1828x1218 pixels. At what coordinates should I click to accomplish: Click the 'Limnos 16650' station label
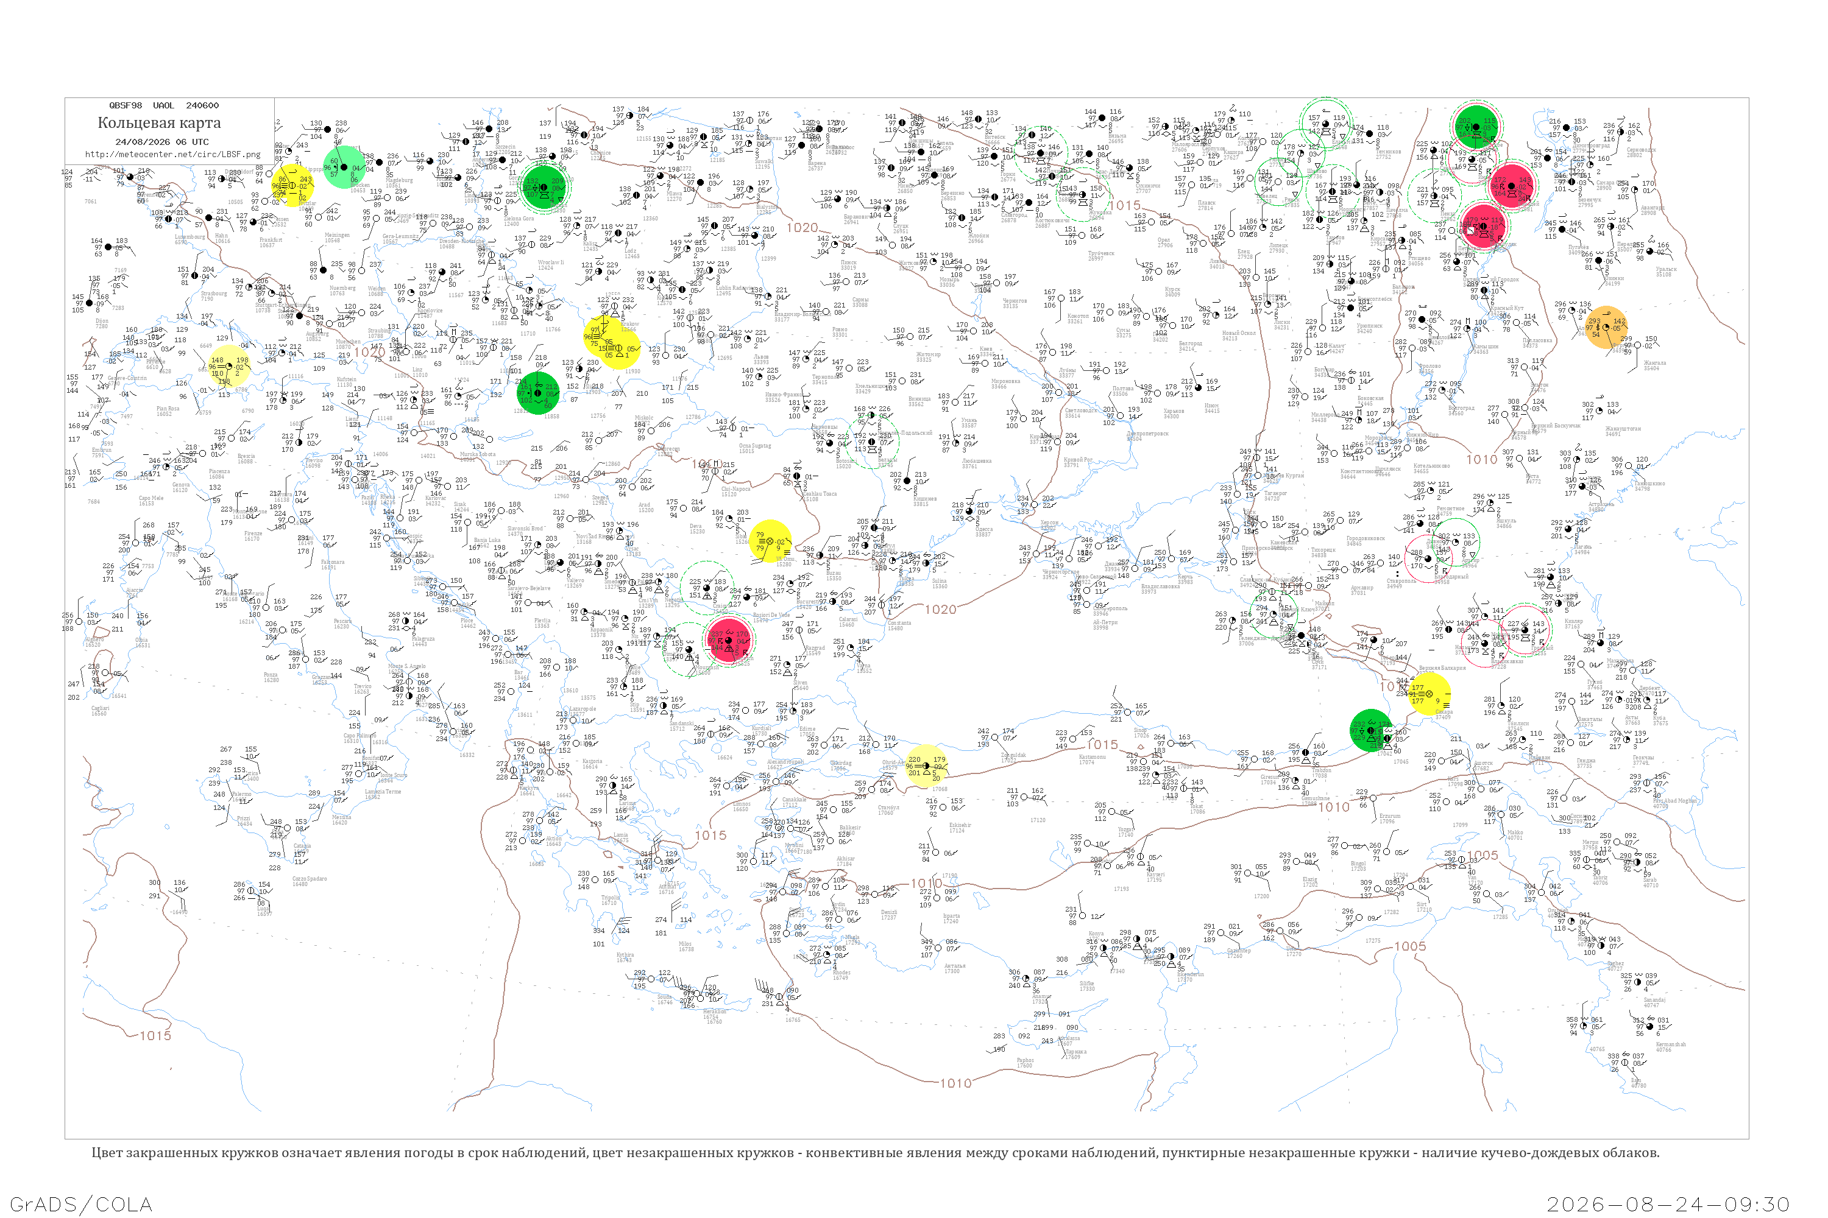(742, 806)
